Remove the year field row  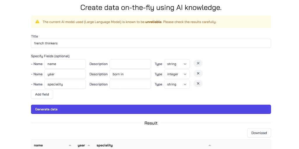point(198,74)
